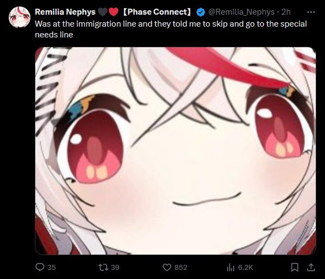Click the 852 likes count
The width and height of the screenshot is (325, 279).
[181, 267]
